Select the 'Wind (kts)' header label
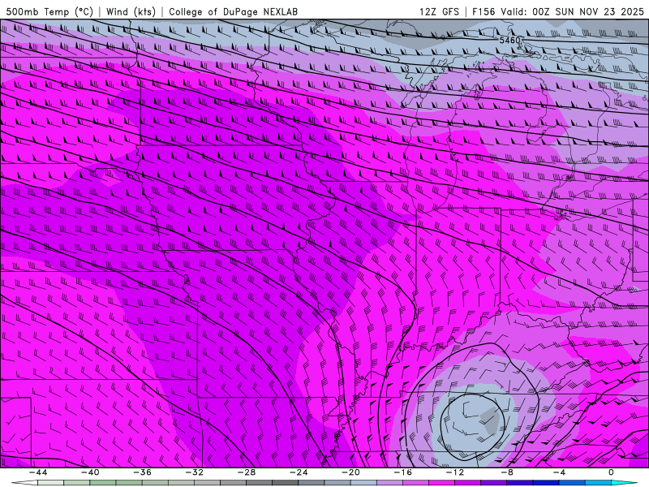 point(131,11)
